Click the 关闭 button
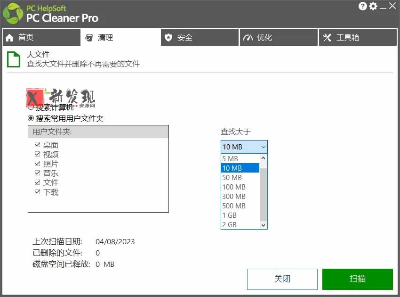400x297 pixels. coord(282,279)
